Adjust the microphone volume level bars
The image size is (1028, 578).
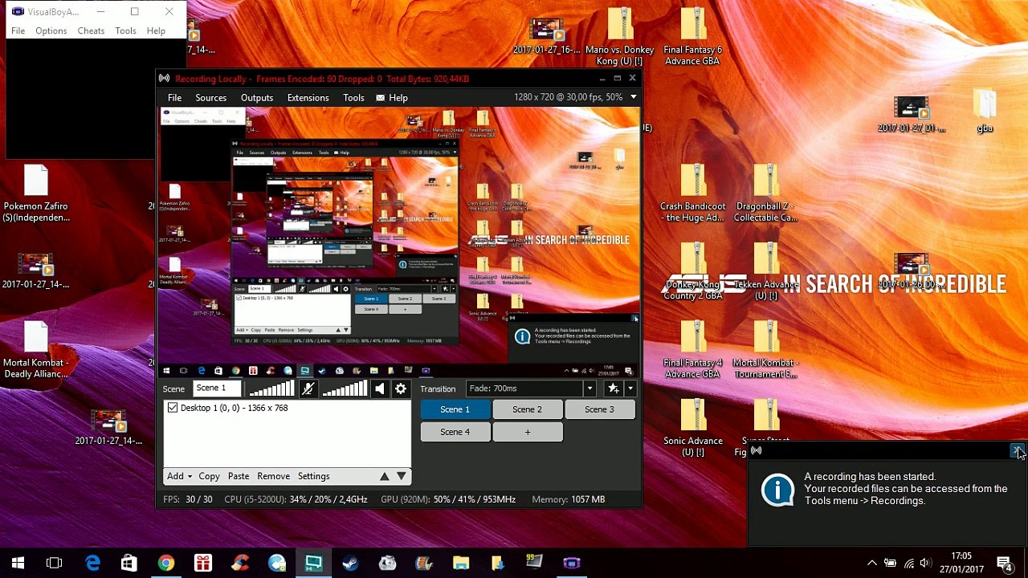click(271, 389)
